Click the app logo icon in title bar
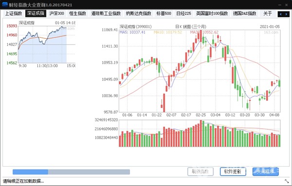 (x=4, y=4)
